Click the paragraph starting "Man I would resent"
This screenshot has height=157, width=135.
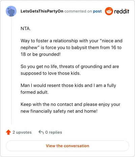68,89
